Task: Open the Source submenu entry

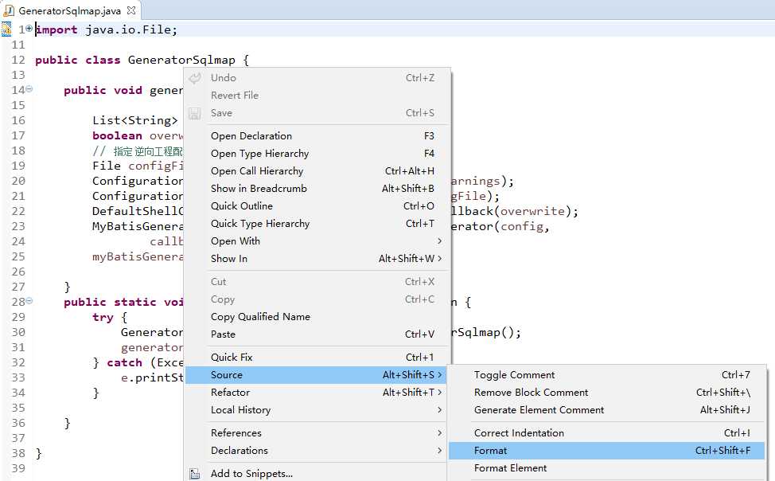Action: click(x=317, y=375)
